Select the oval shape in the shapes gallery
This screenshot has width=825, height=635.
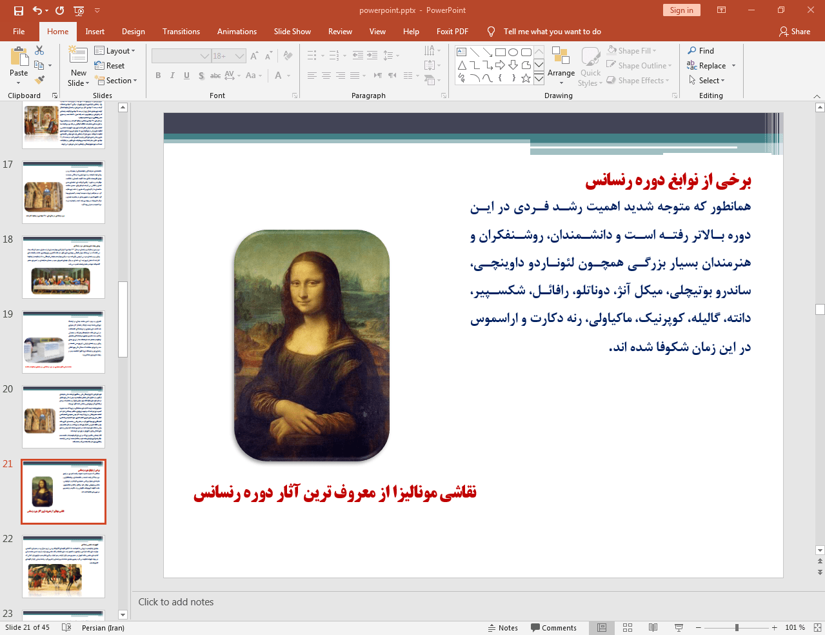[513, 52]
